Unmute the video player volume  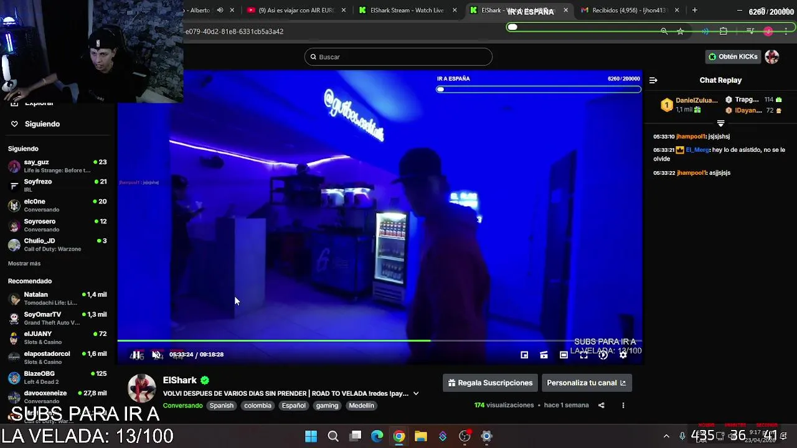pos(156,355)
